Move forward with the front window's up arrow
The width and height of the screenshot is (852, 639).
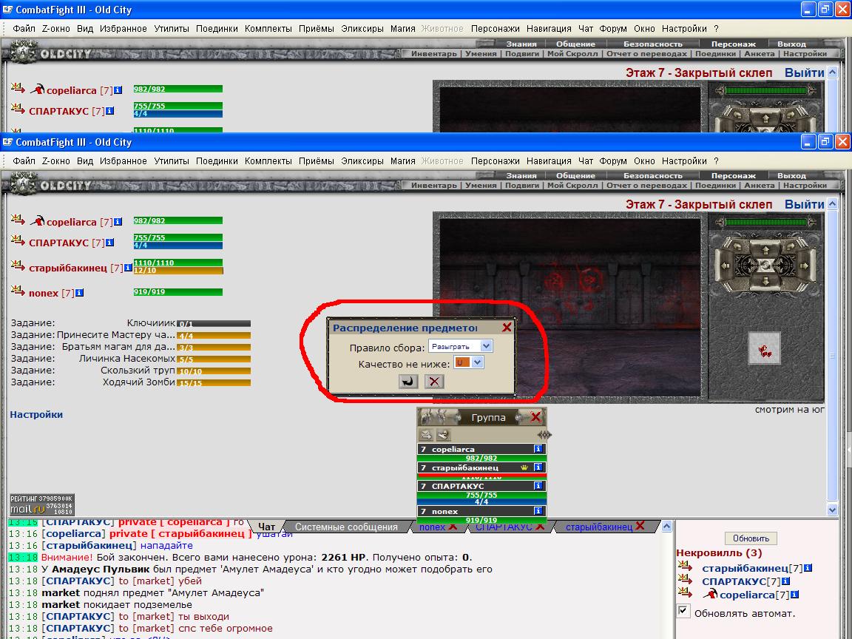(x=765, y=251)
